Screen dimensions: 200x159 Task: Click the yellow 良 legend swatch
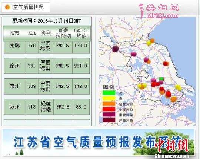(x=109, y=98)
